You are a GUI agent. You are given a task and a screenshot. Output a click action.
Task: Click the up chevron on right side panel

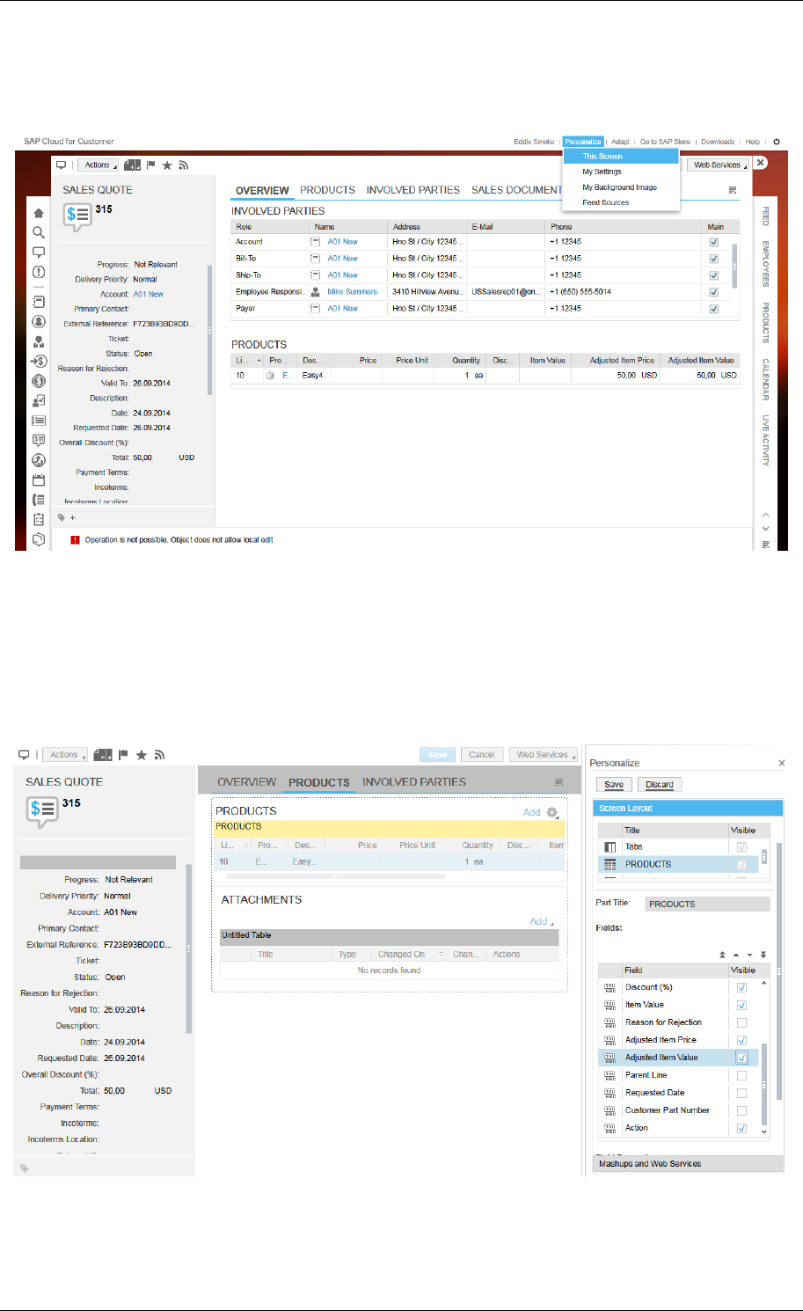766,516
